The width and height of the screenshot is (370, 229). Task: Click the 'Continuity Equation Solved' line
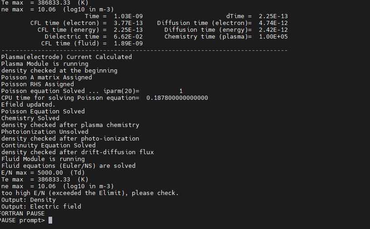point(49,146)
